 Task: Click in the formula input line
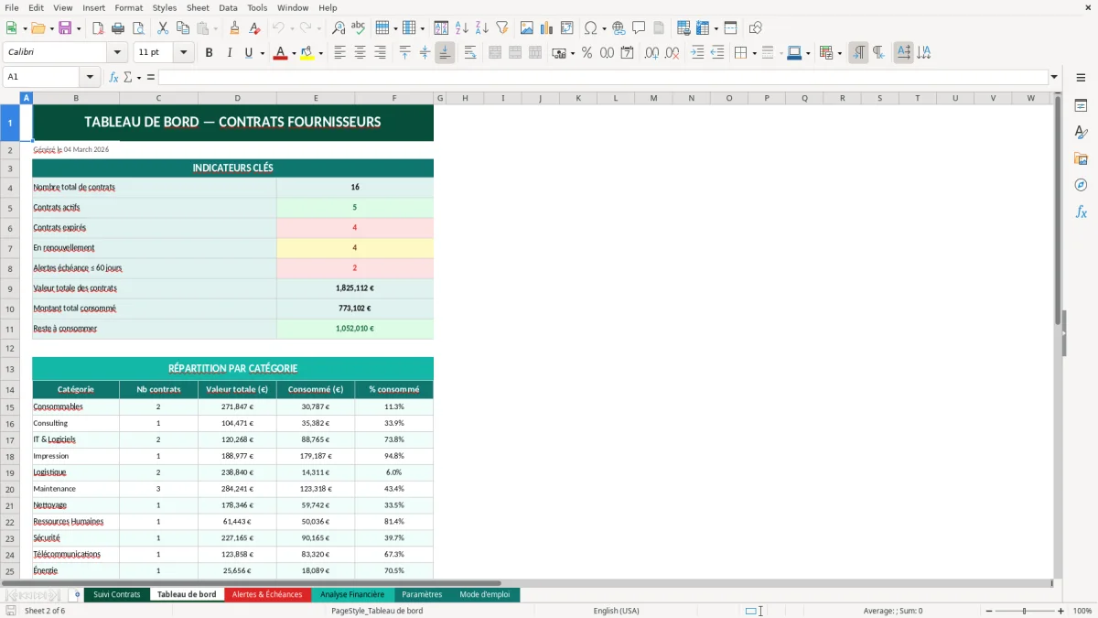(603, 77)
